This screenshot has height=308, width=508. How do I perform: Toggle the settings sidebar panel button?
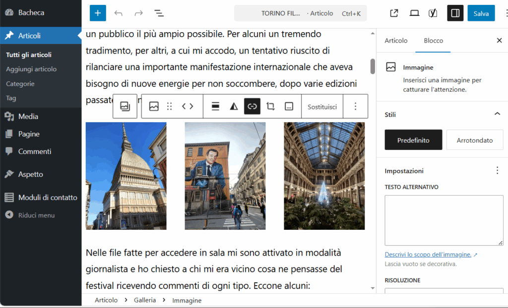tap(455, 13)
